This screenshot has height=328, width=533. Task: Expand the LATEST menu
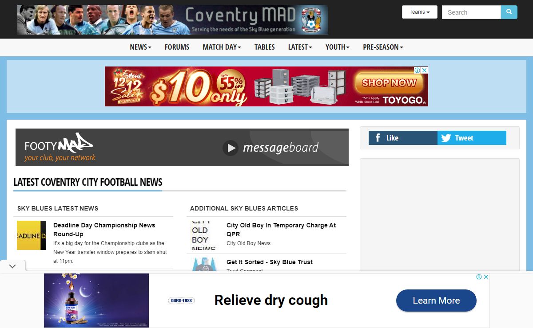pyautogui.click(x=300, y=47)
